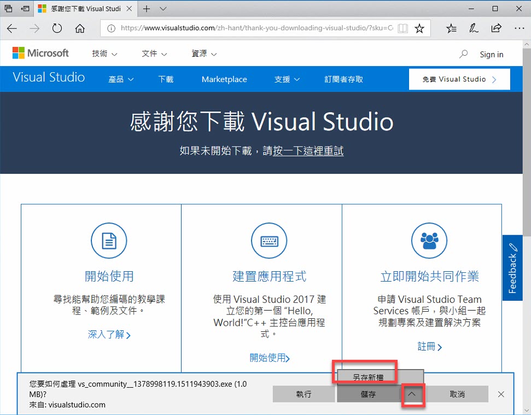Open the Edge more options menu
The width and height of the screenshot is (531, 415).
point(519,28)
